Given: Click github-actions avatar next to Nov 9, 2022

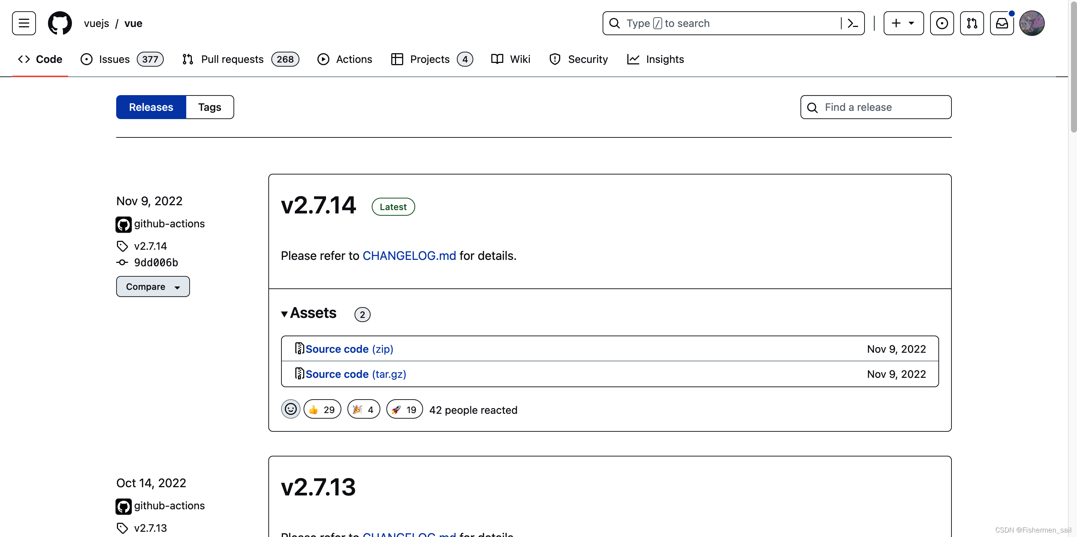Looking at the screenshot, I should 123,224.
